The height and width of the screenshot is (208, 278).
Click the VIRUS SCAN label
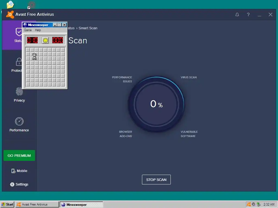click(189, 77)
